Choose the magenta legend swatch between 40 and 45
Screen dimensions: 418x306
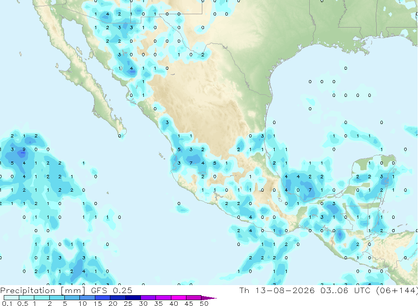[x=178, y=298]
